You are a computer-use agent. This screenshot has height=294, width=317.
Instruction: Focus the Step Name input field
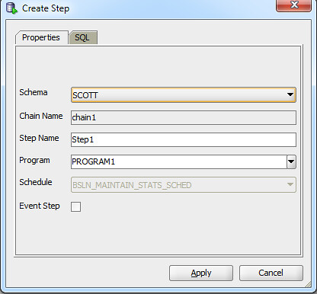(x=184, y=139)
